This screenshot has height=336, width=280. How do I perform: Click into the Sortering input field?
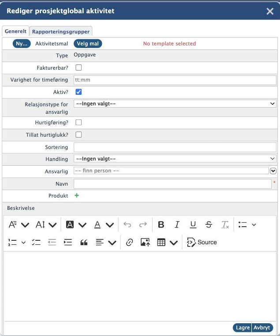click(x=175, y=147)
